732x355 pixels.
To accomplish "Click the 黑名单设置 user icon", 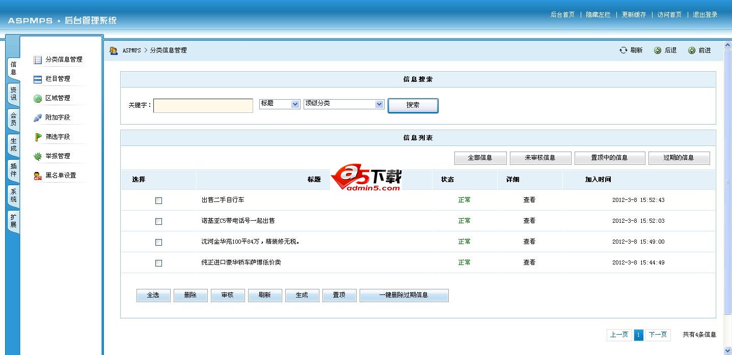I will (x=38, y=175).
